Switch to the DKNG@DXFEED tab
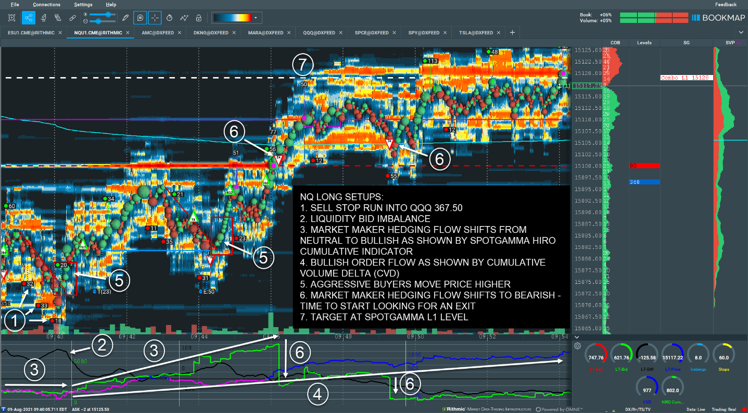Screen dimensions: 748x413 tap(211, 33)
